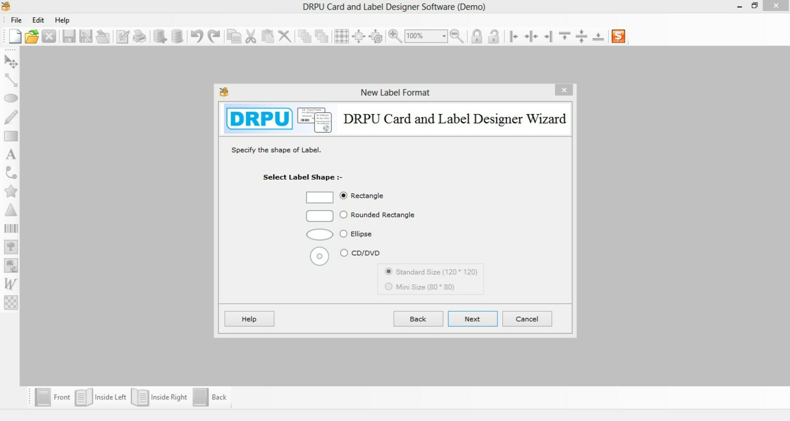
Task: Open the zoom percentage dropdown arrow
Action: click(x=444, y=36)
